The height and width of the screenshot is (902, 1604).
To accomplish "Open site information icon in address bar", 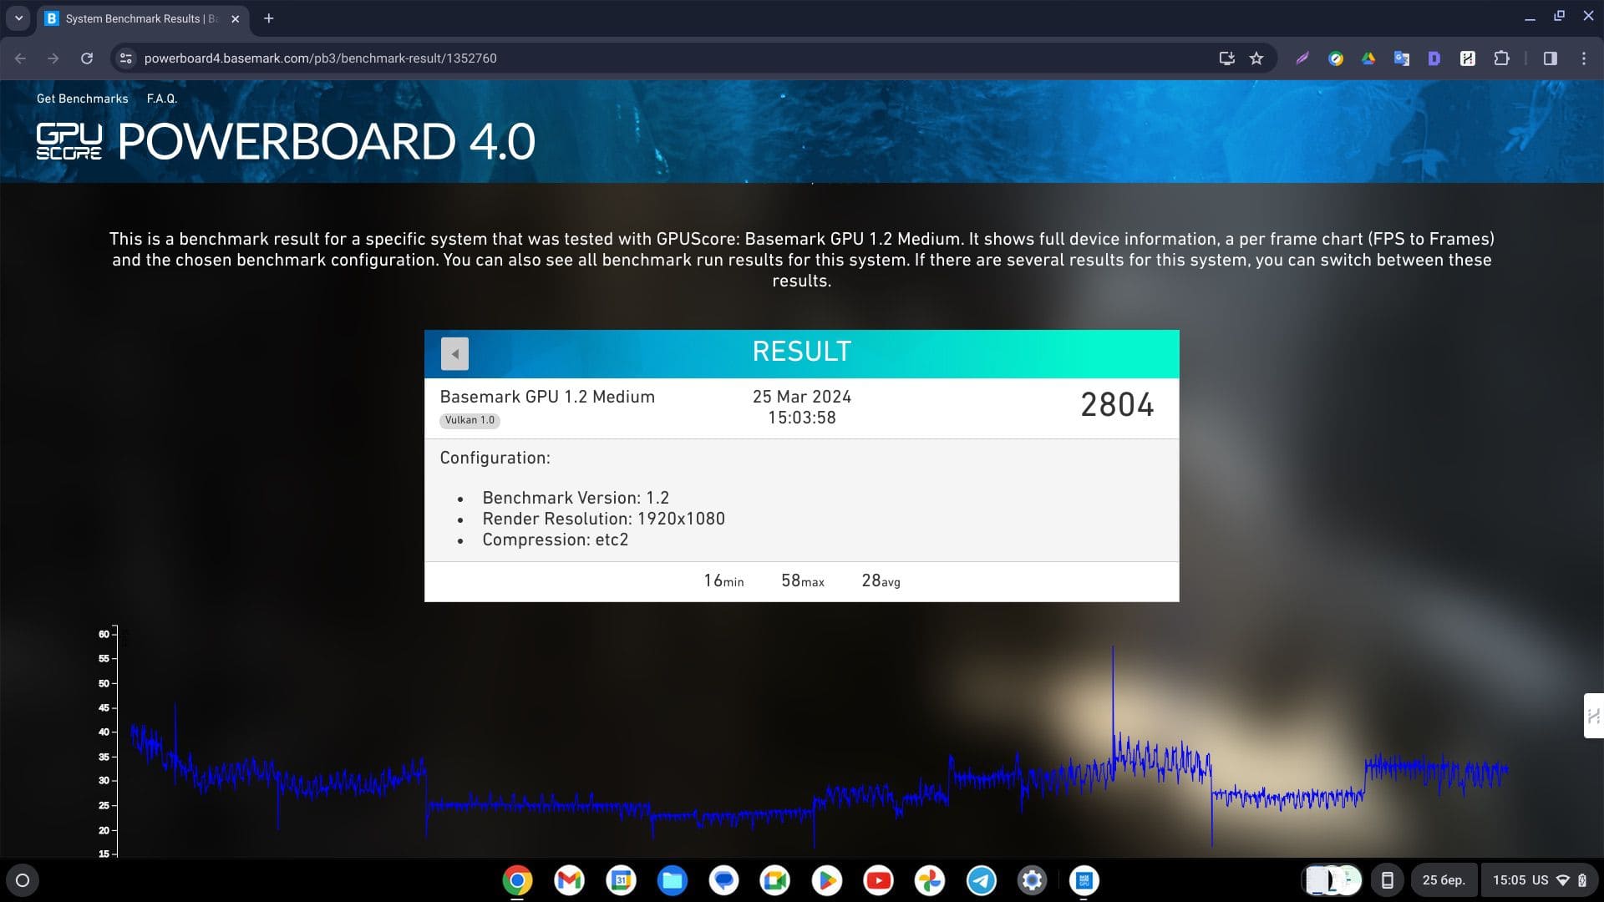I will click(125, 58).
